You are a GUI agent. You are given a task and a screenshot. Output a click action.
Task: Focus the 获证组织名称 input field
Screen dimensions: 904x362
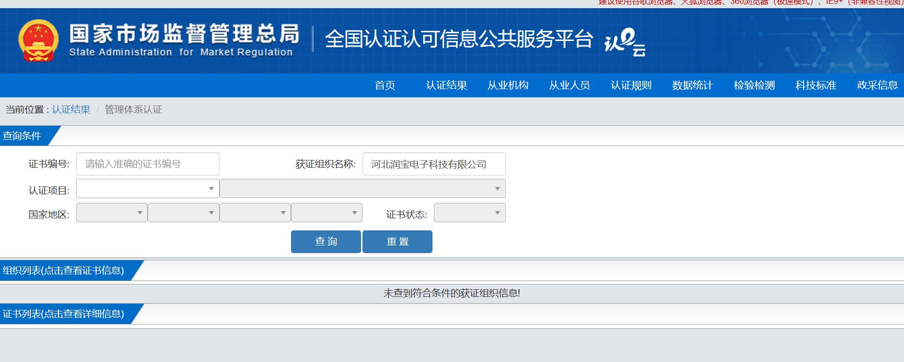(x=434, y=164)
